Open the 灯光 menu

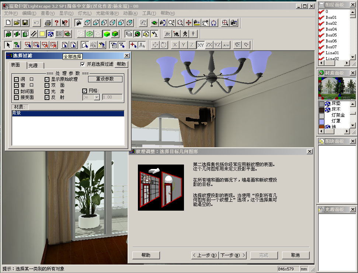[x=85, y=13]
